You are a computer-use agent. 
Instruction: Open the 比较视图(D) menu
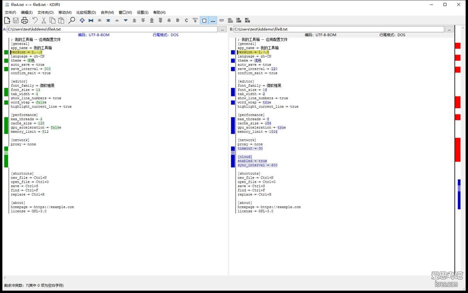pos(86,12)
